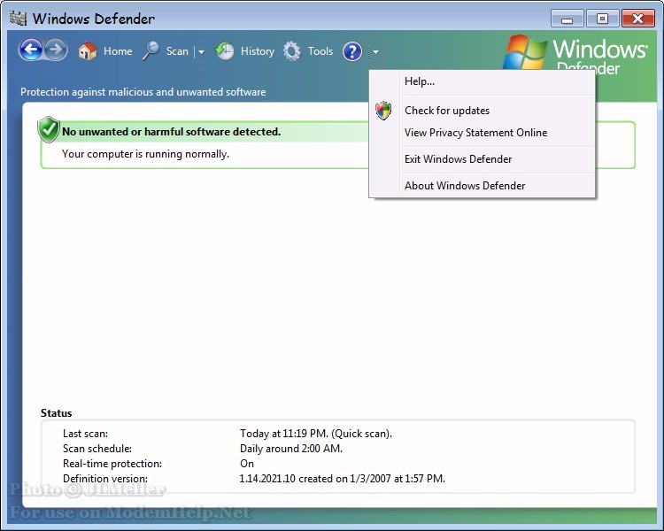
Task: Click the 'Last scan:' label
Action: 85,434
